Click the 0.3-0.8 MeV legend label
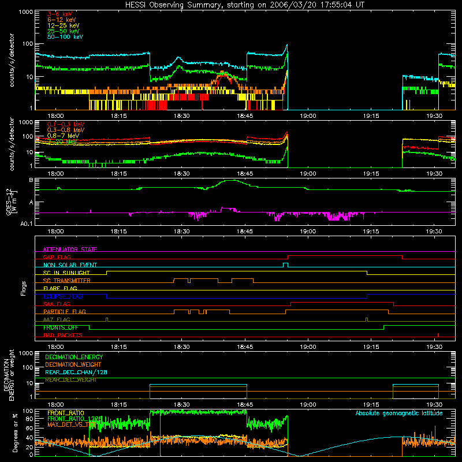462x462 pixels. click(66, 130)
